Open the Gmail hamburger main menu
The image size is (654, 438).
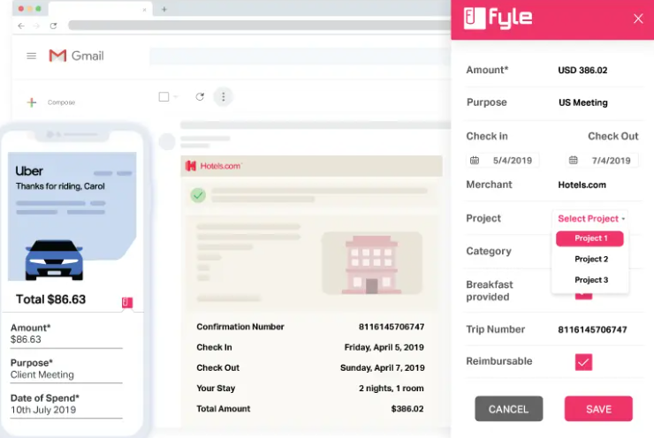[x=31, y=56]
